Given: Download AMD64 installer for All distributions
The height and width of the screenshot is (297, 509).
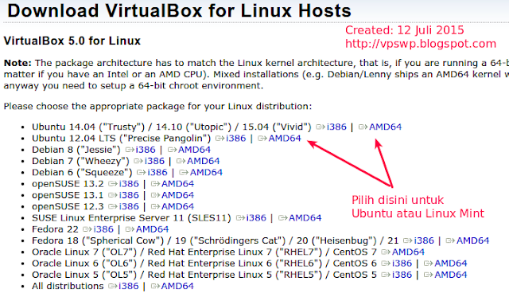Looking at the screenshot, I should [x=177, y=286].
